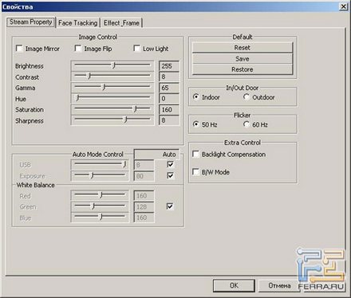Enable B/W Mode checkbox
Image resolution: width=351 pixels, height=298 pixels.
[195, 172]
